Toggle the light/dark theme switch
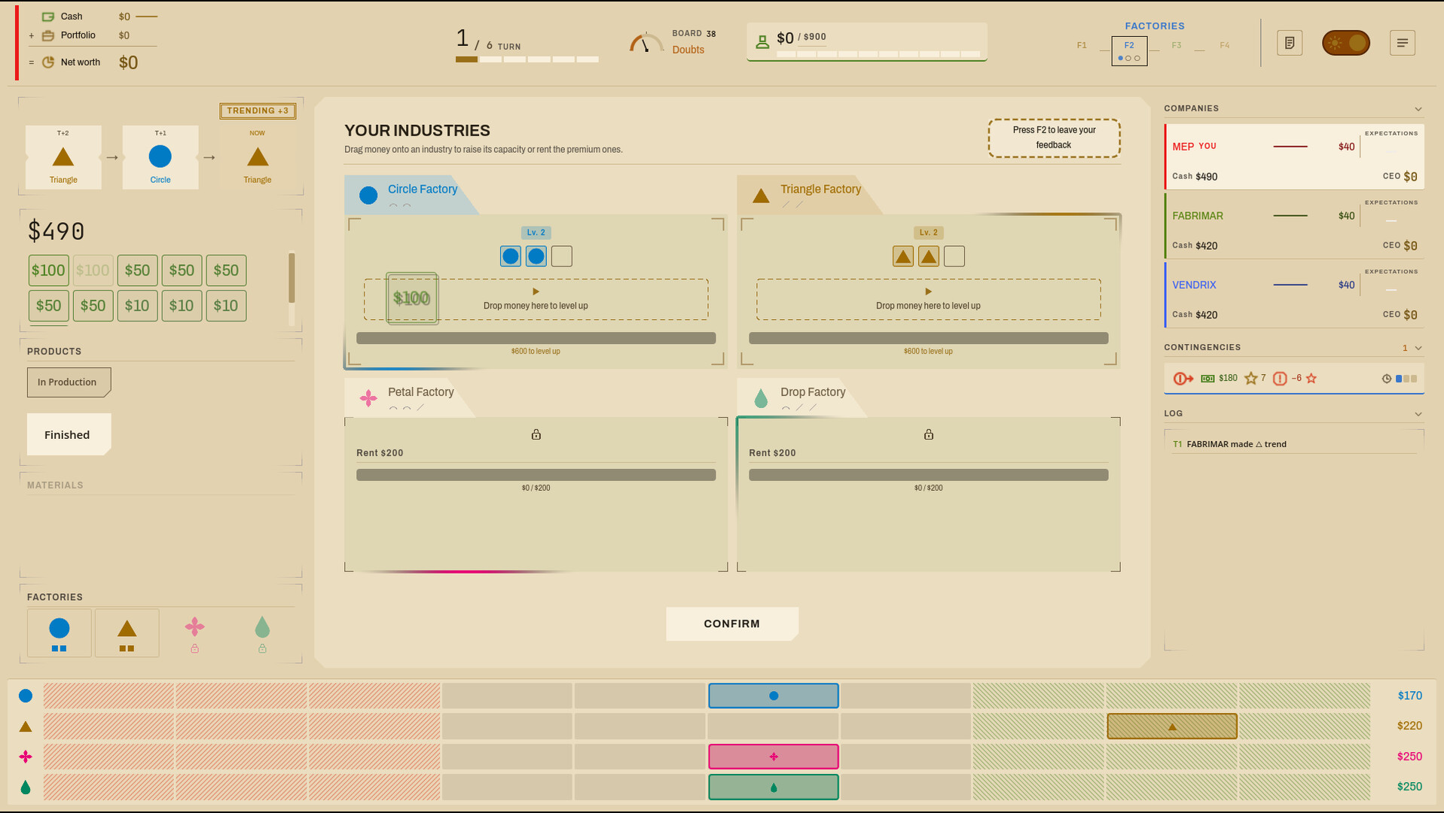Viewport: 1444px width, 813px height. pos(1346,43)
